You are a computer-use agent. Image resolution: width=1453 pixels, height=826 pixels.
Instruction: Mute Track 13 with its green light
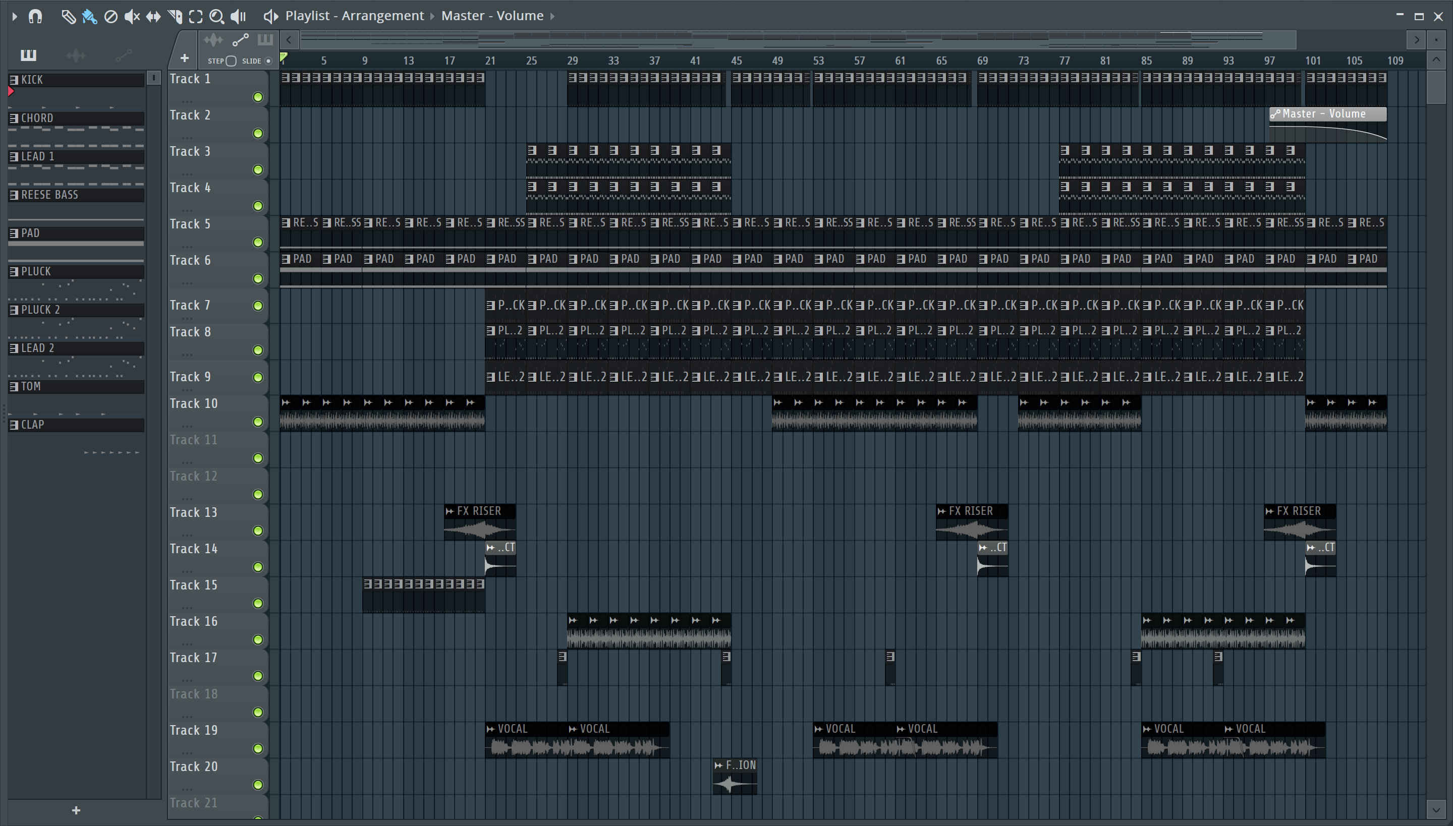coord(258,530)
